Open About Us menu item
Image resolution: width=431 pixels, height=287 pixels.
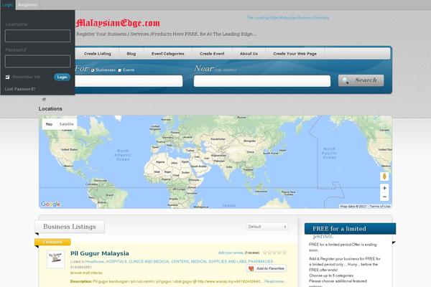(x=249, y=54)
